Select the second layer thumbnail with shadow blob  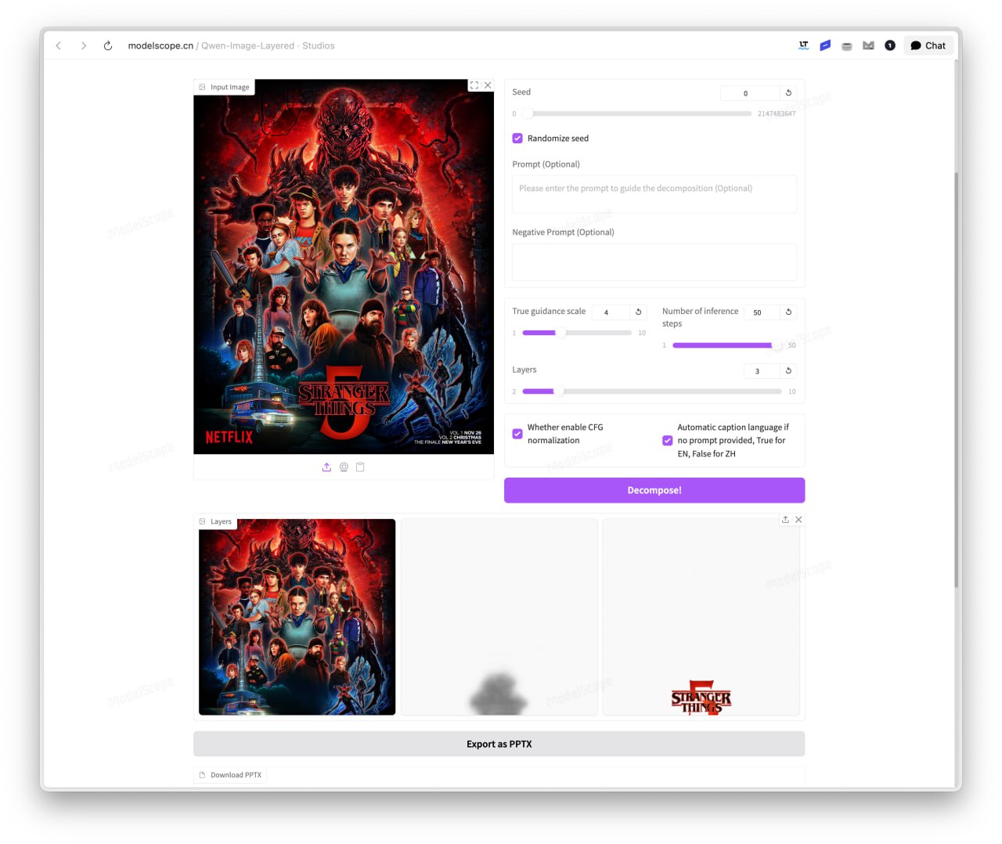click(x=499, y=617)
